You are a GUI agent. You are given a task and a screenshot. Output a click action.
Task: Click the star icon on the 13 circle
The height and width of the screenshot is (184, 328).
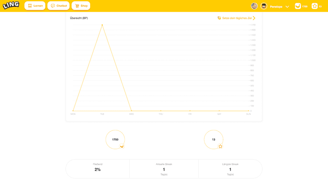pos(220,146)
